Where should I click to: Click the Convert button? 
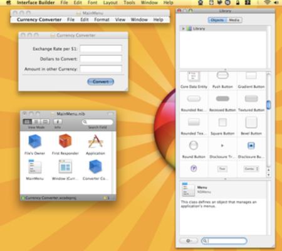[x=100, y=82]
